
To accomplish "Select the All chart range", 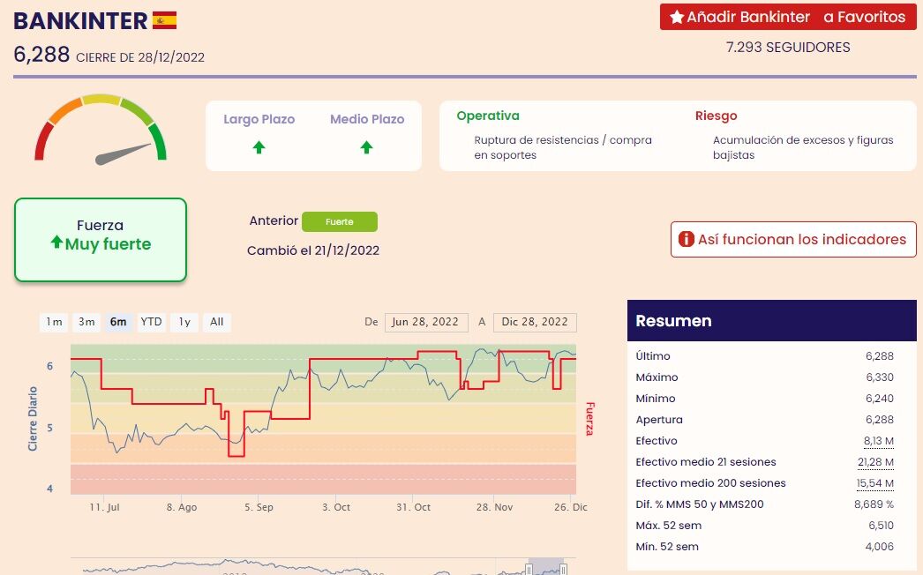I will (216, 322).
